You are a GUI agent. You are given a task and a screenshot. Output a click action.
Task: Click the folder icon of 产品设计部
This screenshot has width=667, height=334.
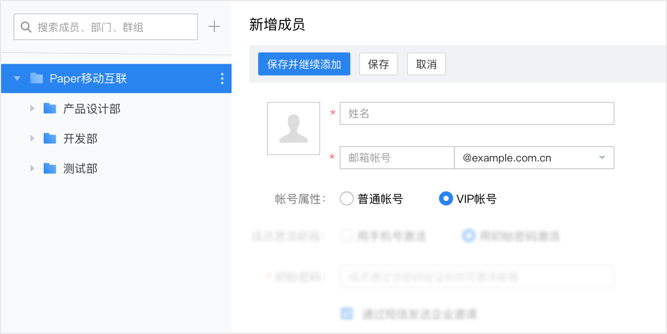pyautogui.click(x=50, y=108)
